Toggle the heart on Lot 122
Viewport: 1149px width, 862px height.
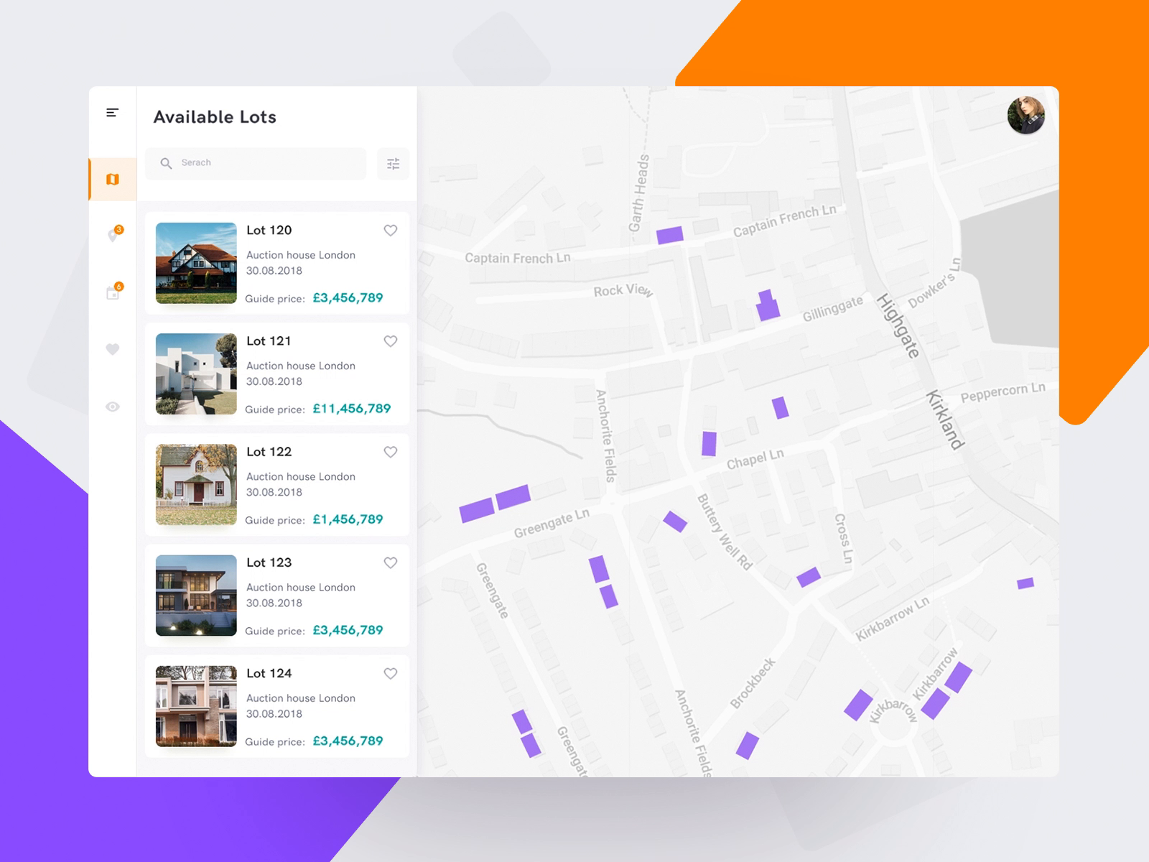391,452
